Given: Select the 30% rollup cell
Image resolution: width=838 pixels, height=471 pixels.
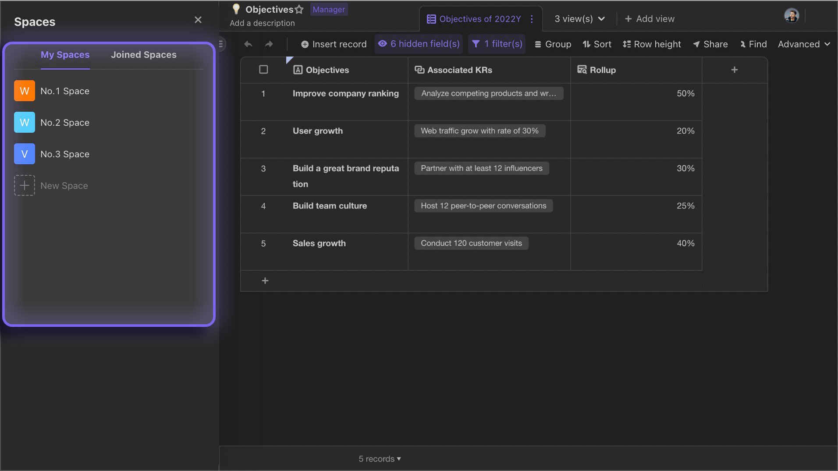Looking at the screenshot, I should 636,177.
